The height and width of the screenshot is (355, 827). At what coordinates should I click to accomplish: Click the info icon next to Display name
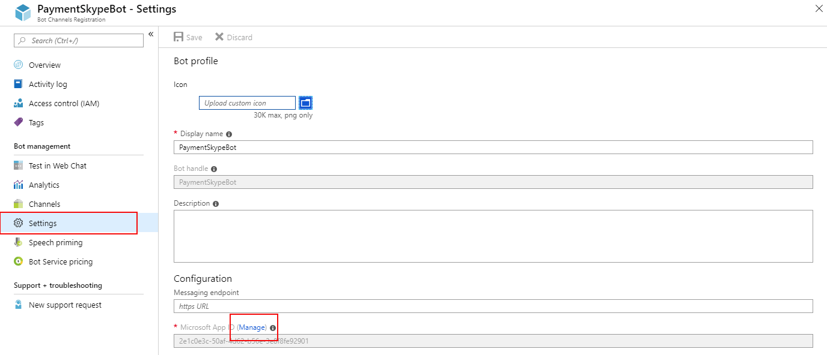229,134
